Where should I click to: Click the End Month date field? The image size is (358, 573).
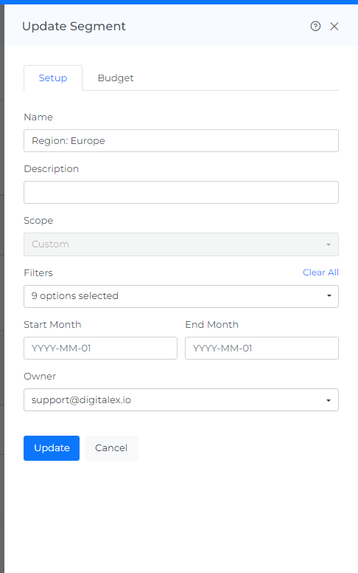[x=262, y=348]
